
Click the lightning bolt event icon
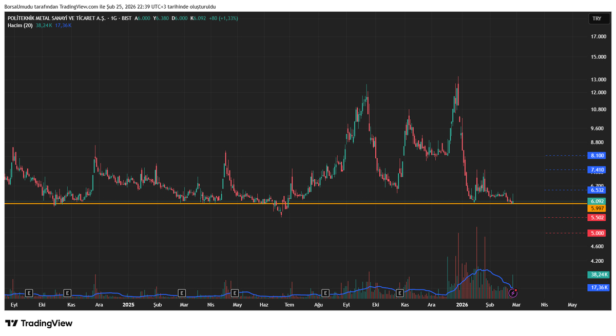pos(513,293)
